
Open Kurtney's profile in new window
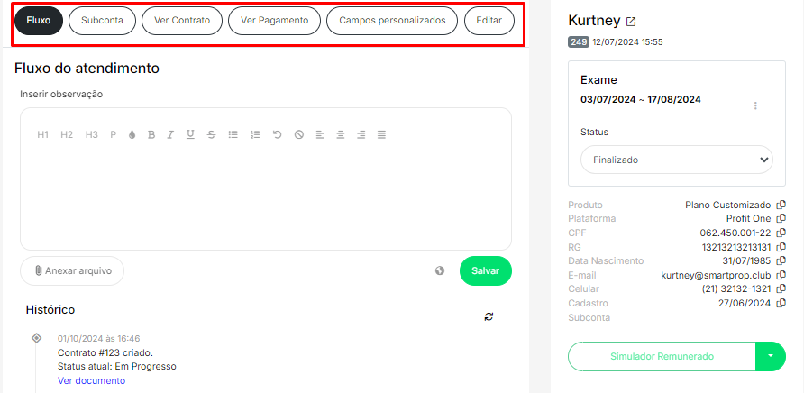(x=631, y=22)
